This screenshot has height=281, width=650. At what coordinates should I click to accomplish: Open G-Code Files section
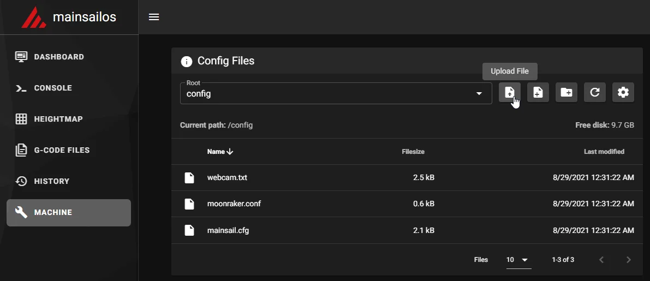(62, 150)
